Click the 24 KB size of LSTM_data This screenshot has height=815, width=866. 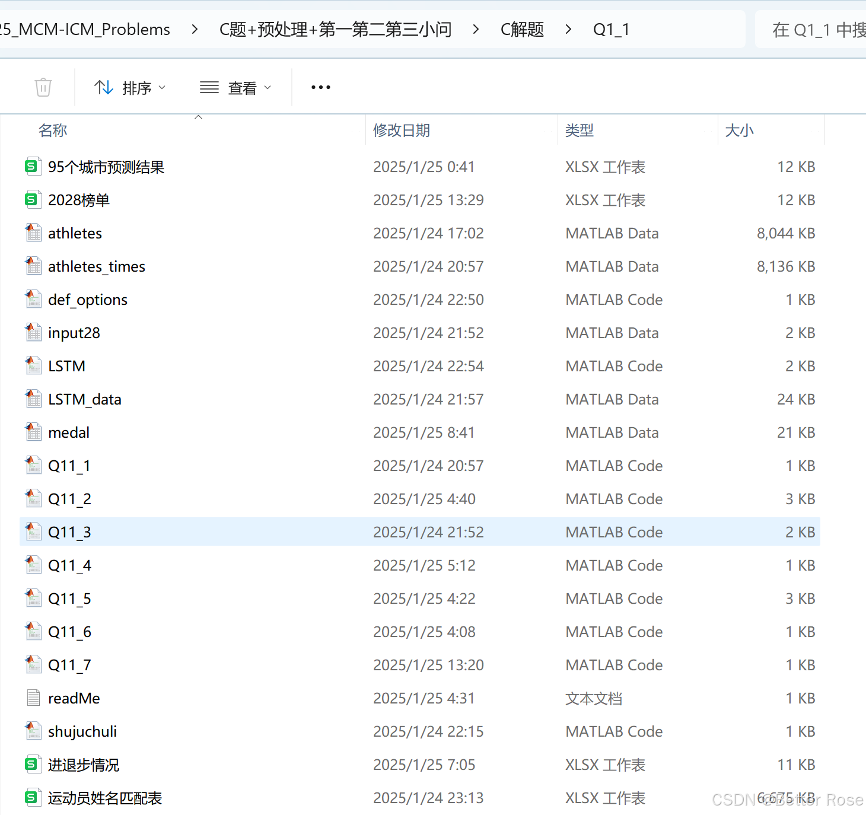[x=796, y=400]
